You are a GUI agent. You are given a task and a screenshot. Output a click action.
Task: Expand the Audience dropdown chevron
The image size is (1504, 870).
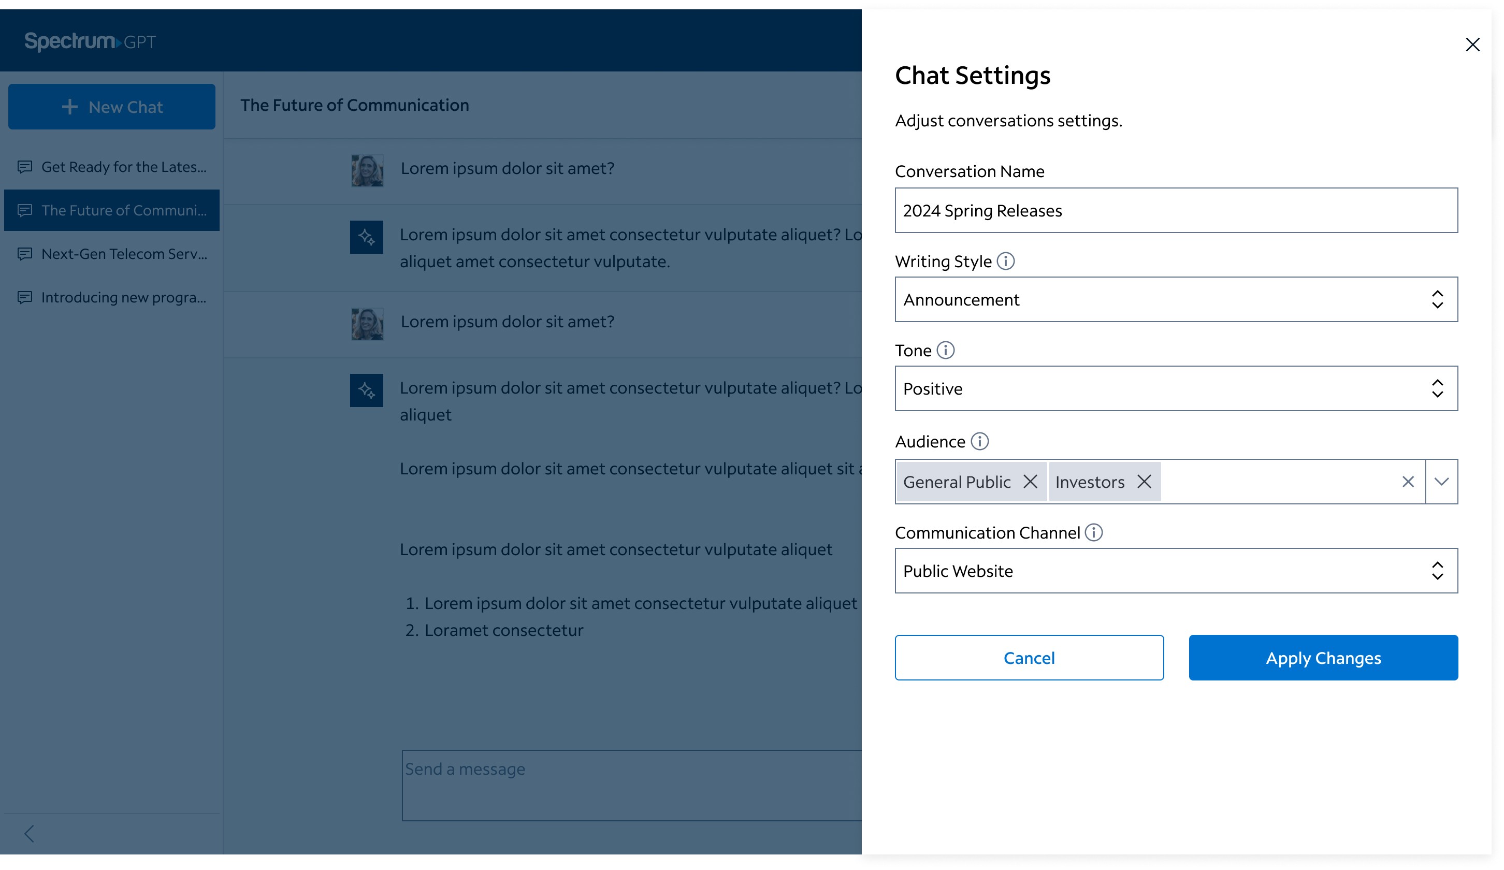coord(1441,482)
